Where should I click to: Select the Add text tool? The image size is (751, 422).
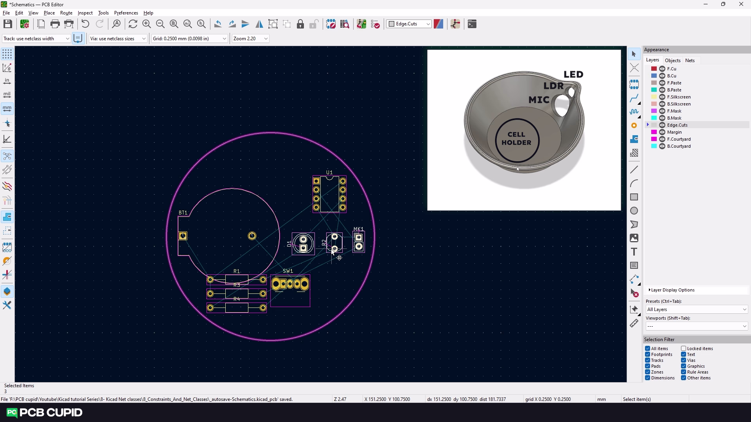634,252
